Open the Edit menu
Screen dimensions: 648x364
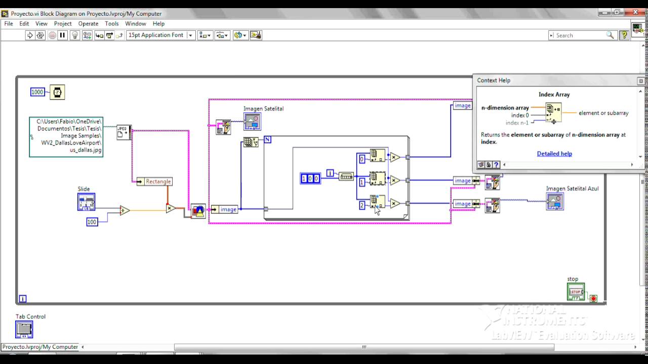click(x=24, y=23)
